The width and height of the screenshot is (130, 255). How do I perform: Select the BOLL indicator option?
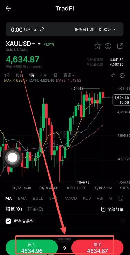pos(38,198)
